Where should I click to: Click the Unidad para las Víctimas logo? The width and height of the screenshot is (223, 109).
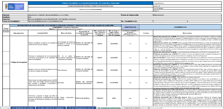coord(14,7)
